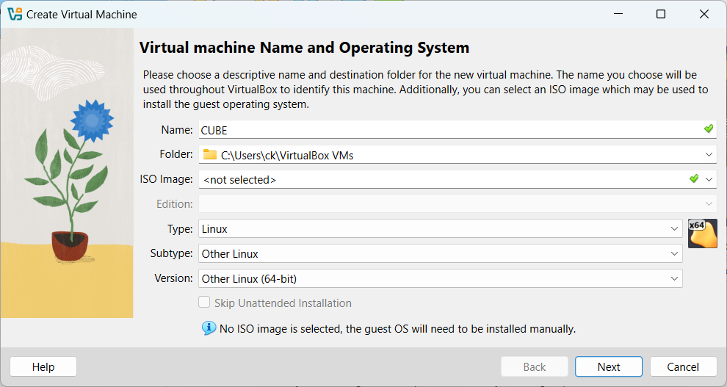
Task: Click the Next button
Action: click(608, 367)
